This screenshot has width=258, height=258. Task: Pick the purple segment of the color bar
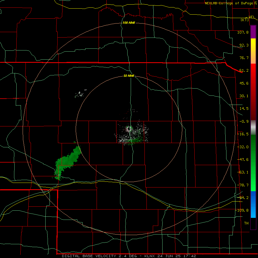253,32
